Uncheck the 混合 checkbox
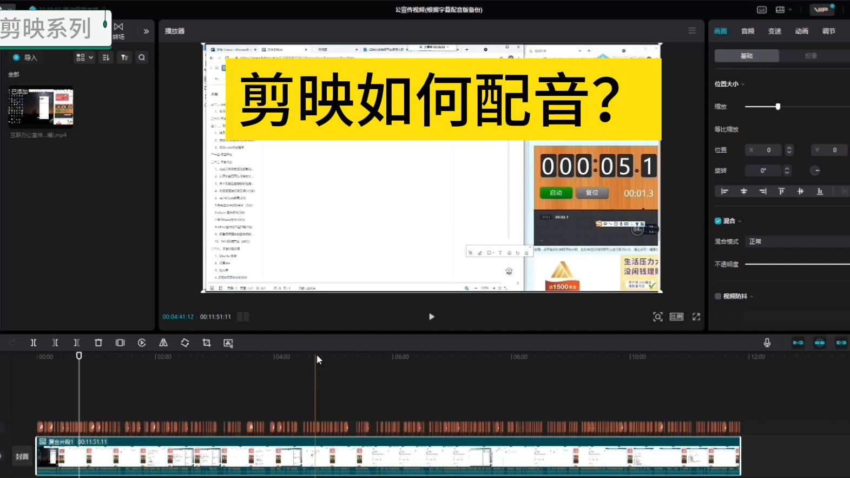The width and height of the screenshot is (850, 478). 718,221
